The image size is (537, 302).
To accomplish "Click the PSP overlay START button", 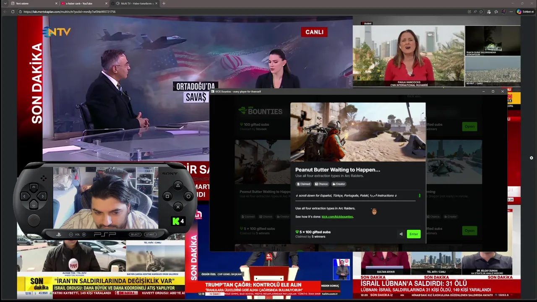I will coord(150,234).
